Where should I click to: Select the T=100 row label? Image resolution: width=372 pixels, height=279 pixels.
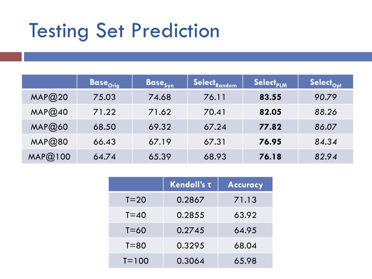click(x=136, y=260)
